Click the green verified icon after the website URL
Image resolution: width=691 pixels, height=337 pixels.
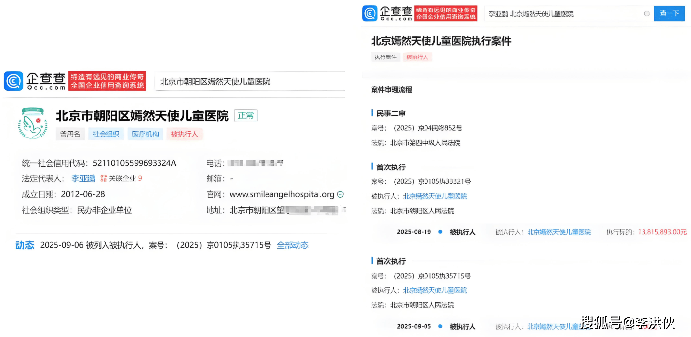[x=340, y=195]
